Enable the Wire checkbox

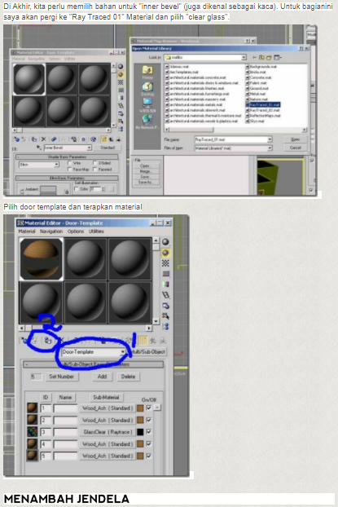point(69,163)
